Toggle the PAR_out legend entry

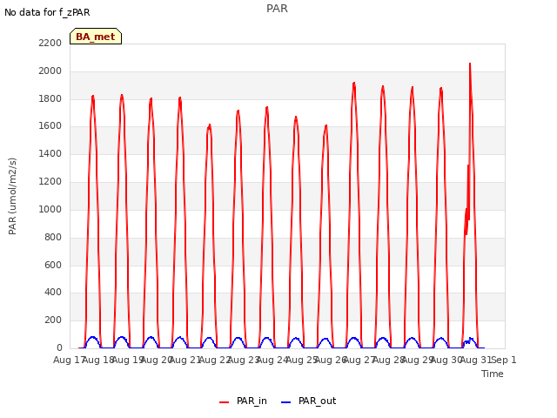pyautogui.click(x=308, y=401)
